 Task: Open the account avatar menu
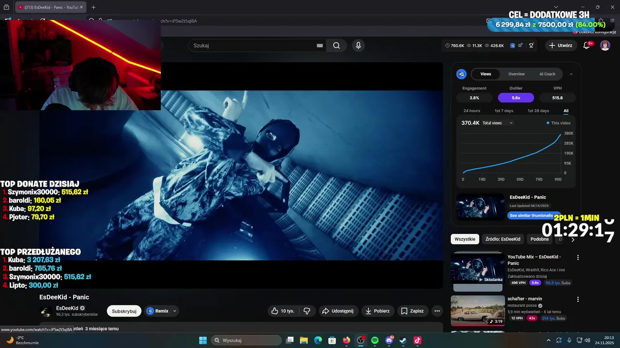[605, 45]
